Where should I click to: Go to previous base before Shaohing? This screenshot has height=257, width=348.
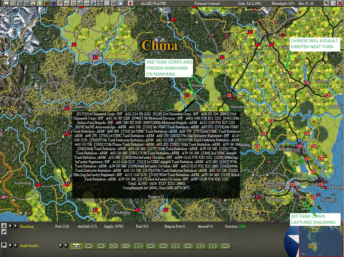pyautogui.click(x=10, y=226)
